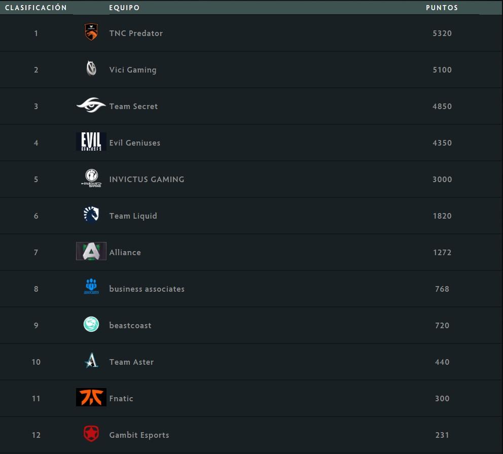503x454 pixels.
Task: Click rank number 4 beside Evil Geniuses
Action: pyautogui.click(x=36, y=143)
